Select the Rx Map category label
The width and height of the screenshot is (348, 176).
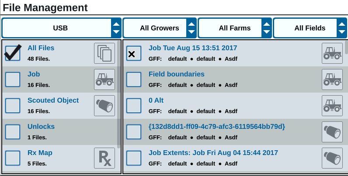pos(40,153)
